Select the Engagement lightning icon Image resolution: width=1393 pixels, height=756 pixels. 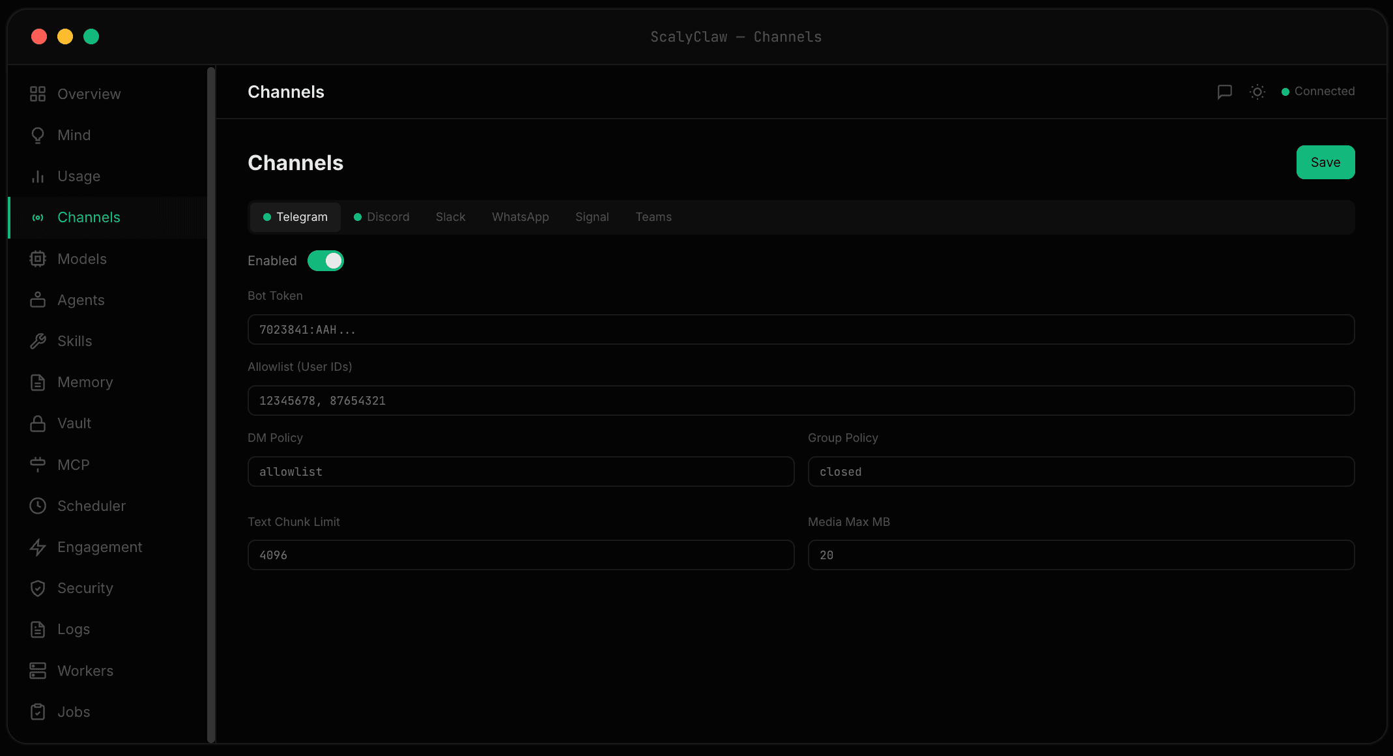click(37, 547)
